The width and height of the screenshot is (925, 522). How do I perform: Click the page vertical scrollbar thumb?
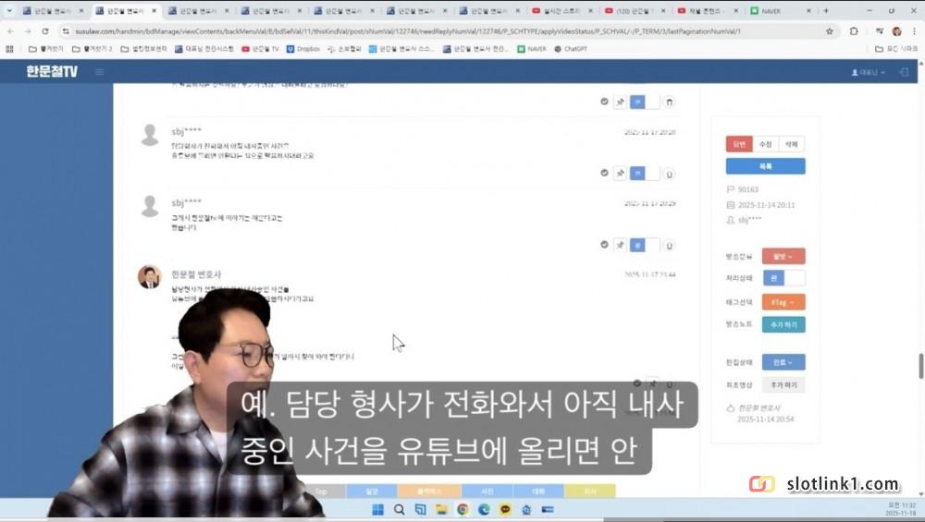coord(921,366)
